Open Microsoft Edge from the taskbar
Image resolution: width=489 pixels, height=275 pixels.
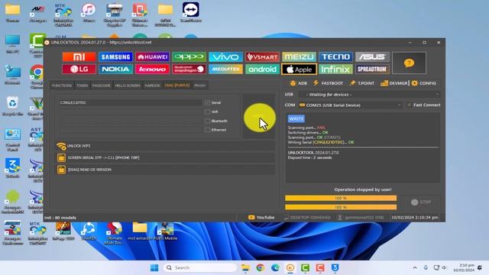click(x=275, y=268)
